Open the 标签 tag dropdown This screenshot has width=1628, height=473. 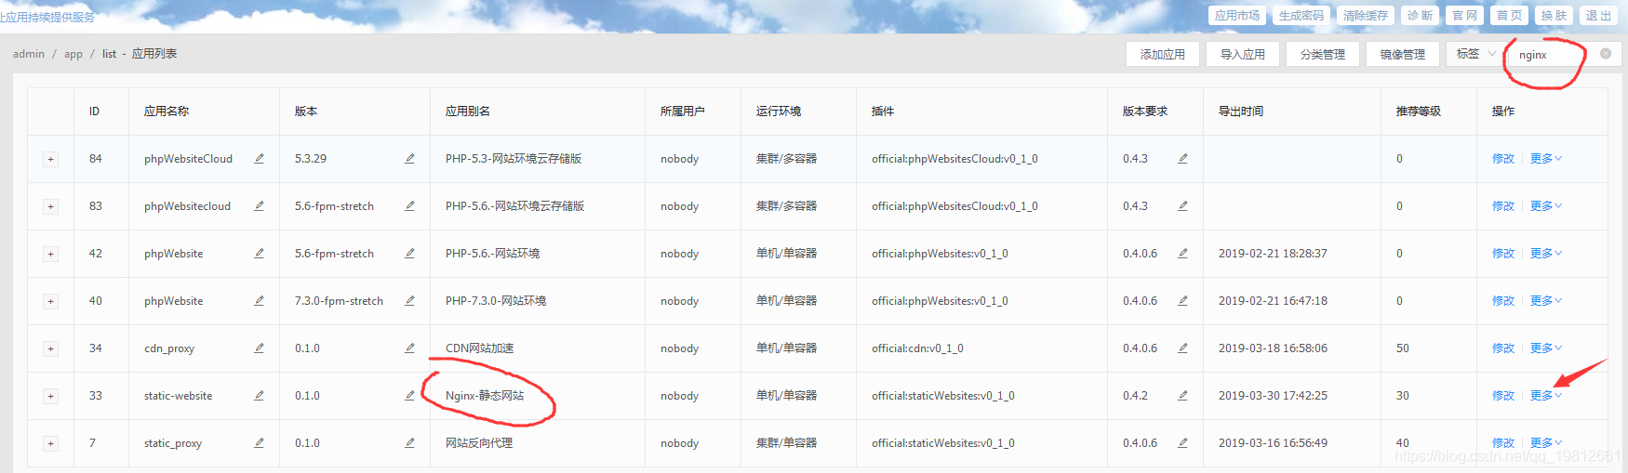[x=1475, y=54]
